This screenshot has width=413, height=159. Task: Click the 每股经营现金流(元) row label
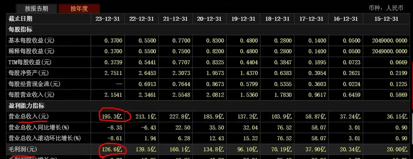click(x=35, y=84)
